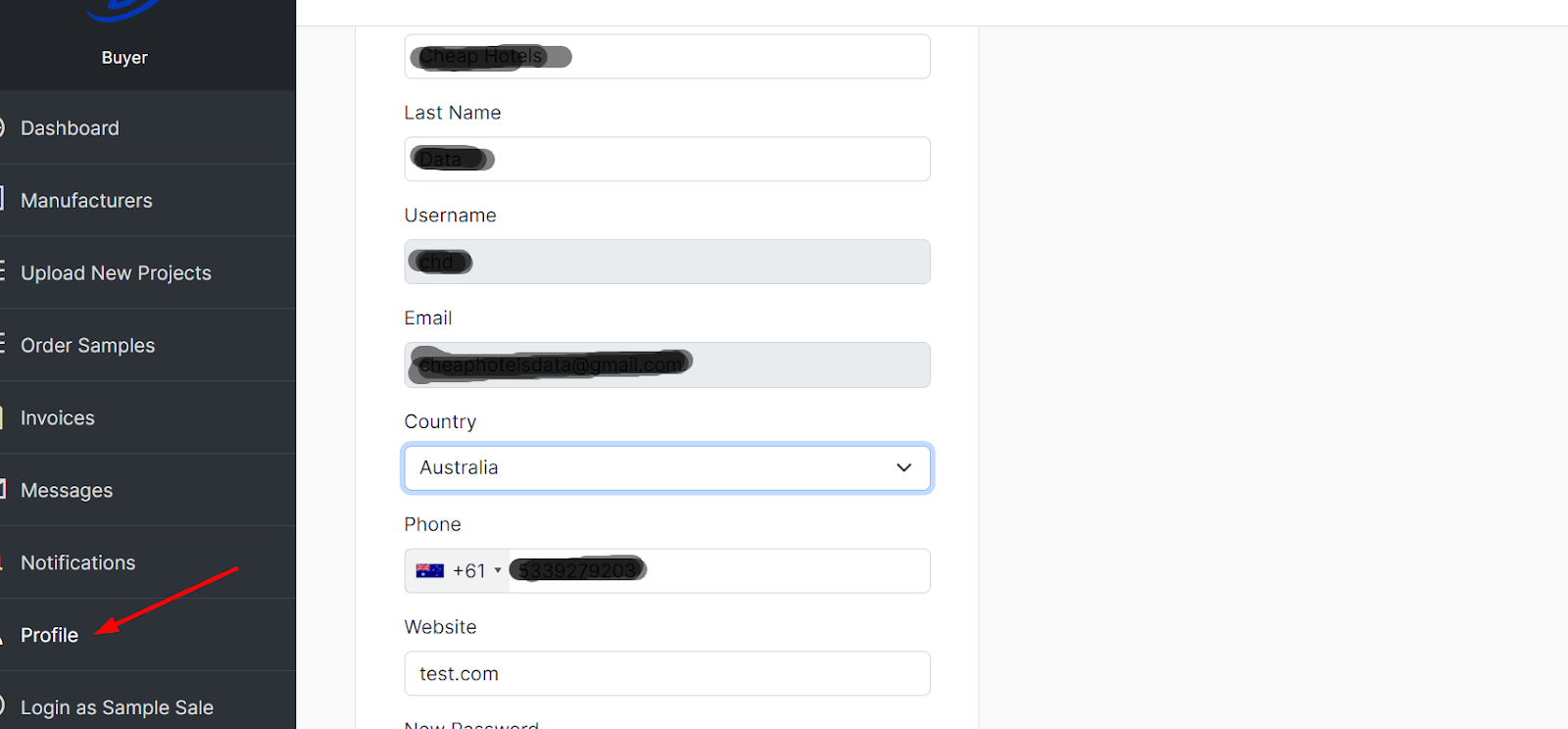
Task: Open the Order Samples page
Action: click(87, 346)
